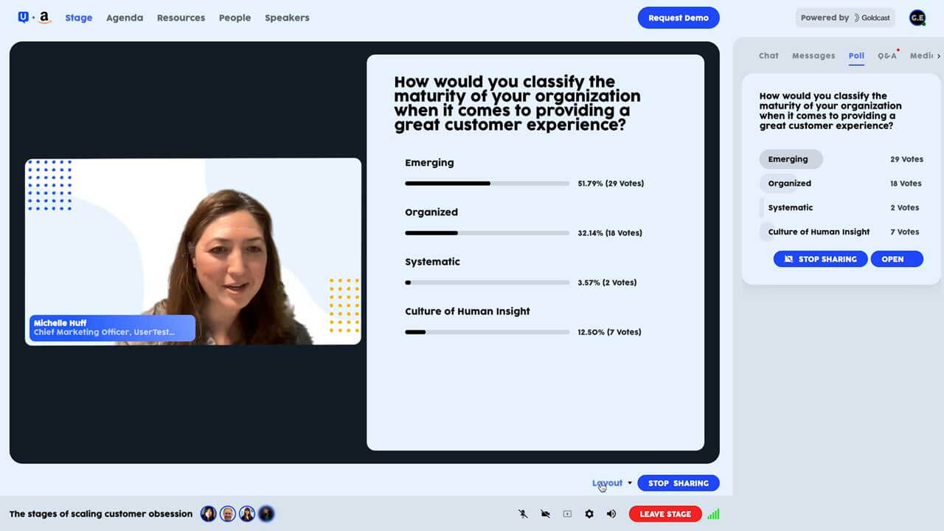This screenshot has width=944, height=531.
Task: Click the UserTesting logo in the header
Action: [x=23, y=17]
